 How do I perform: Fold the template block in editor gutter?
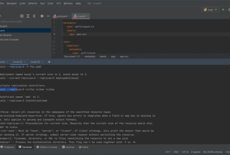(62, 46)
